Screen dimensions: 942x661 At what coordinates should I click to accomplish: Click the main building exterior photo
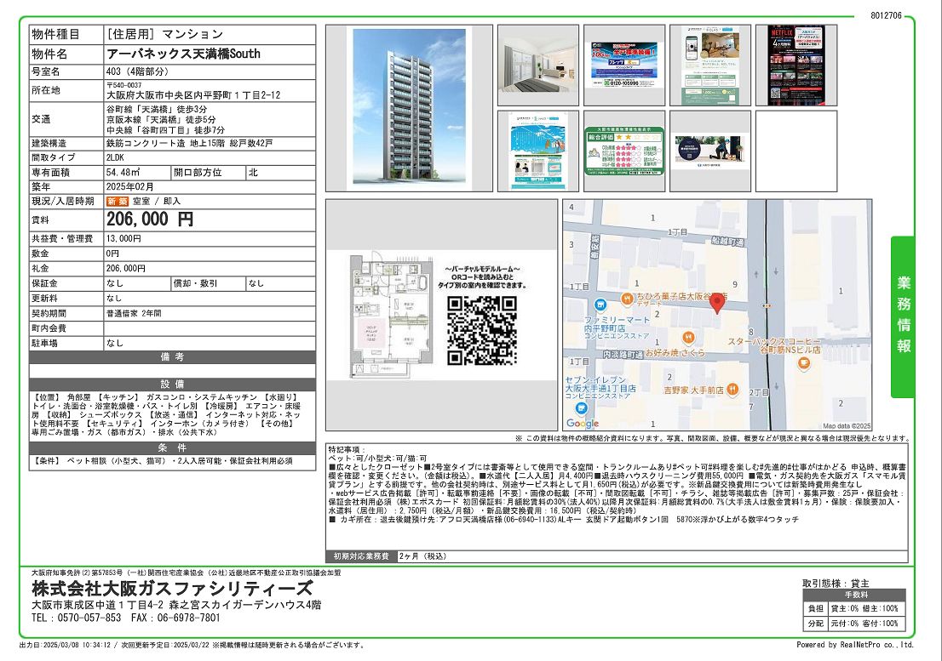[x=409, y=107]
